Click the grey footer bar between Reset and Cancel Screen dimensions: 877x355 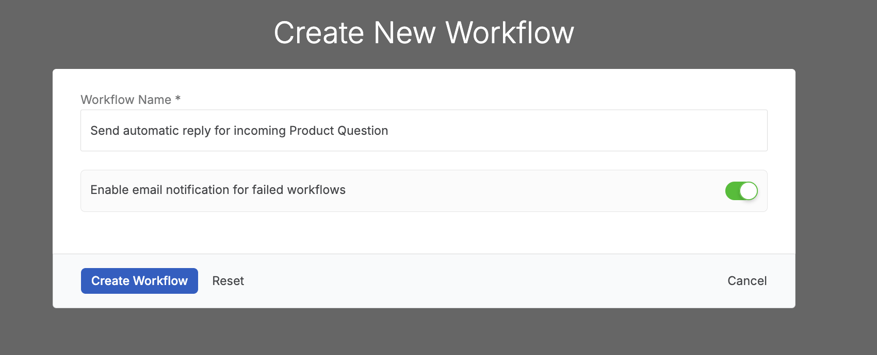click(x=485, y=281)
